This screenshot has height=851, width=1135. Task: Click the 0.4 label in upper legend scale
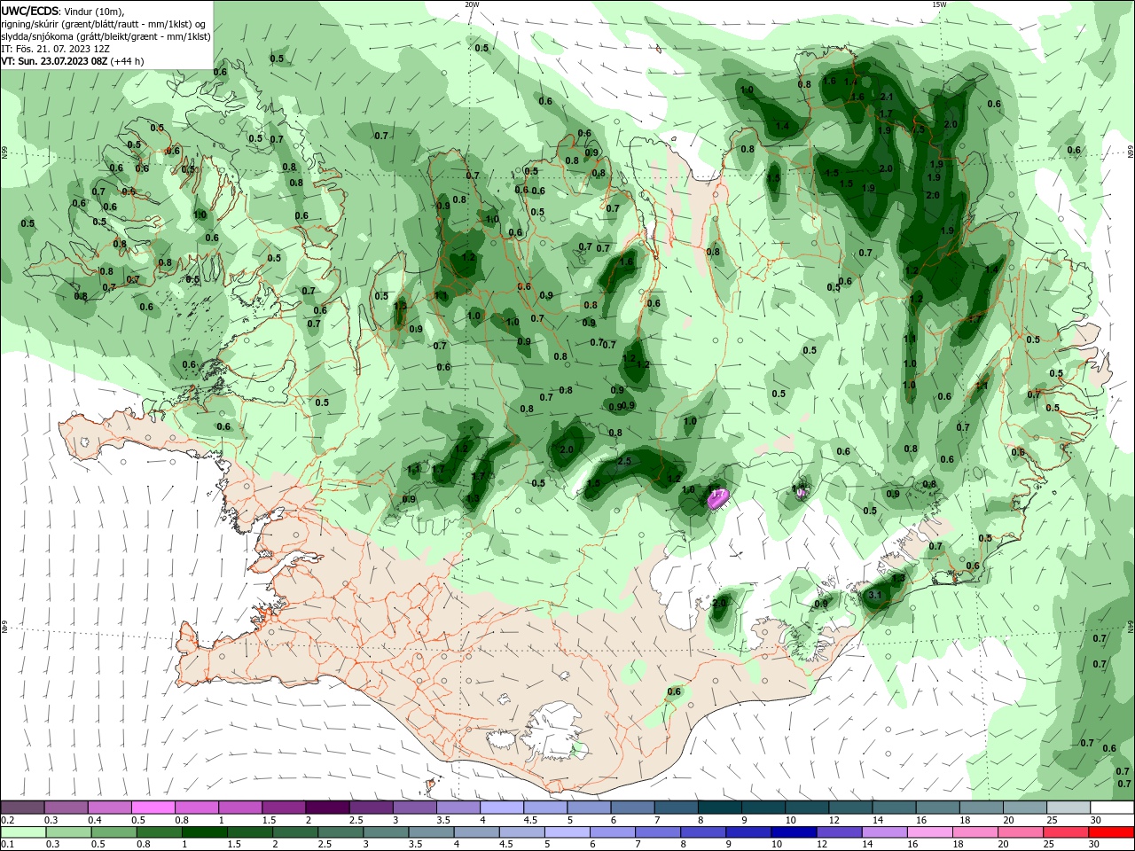coord(95,820)
